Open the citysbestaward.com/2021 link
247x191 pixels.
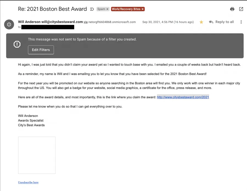click(x=183, y=97)
